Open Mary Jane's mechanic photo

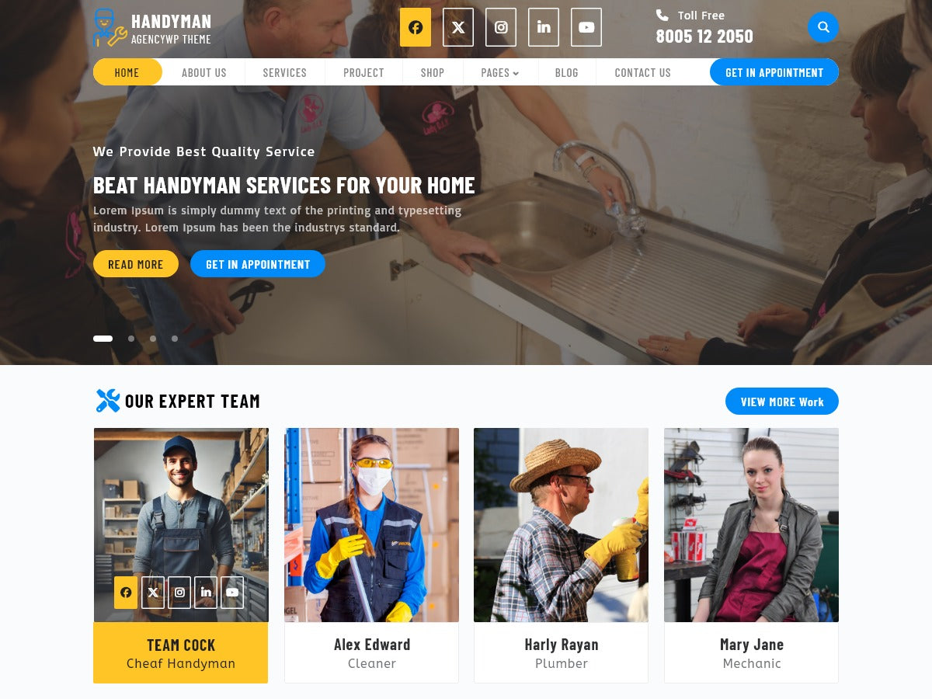tap(751, 525)
